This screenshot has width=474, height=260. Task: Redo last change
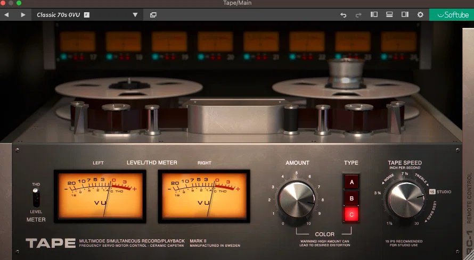pyautogui.click(x=358, y=15)
